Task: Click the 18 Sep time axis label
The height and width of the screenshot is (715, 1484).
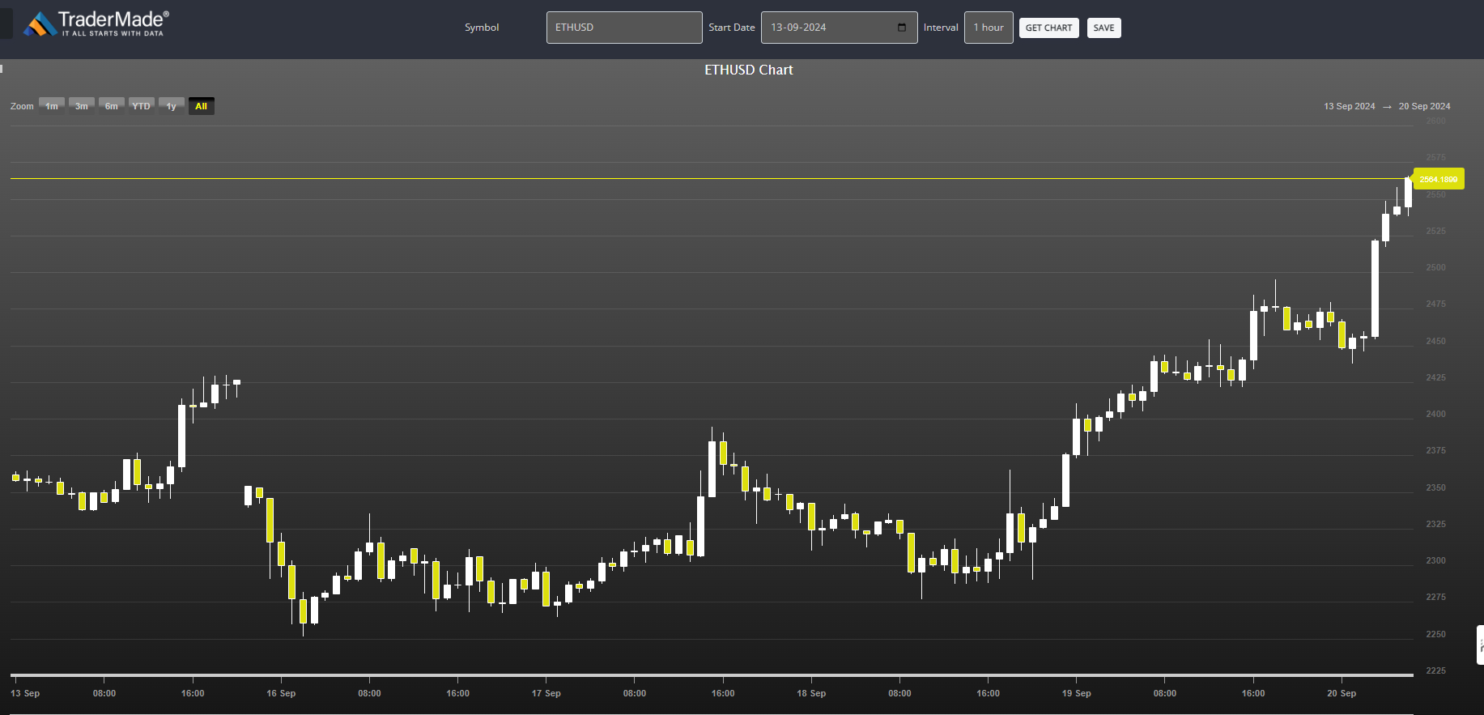Action: pos(811,693)
